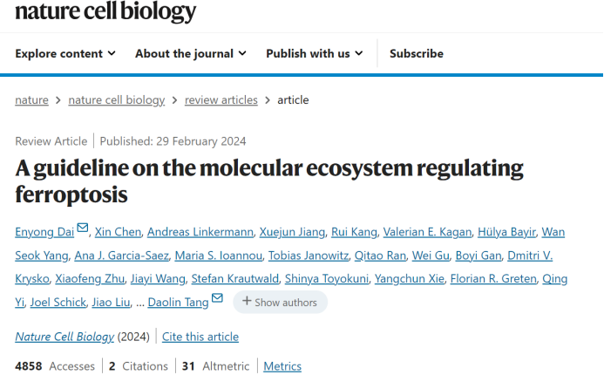Click the envelope icon beside Daolin Tang
Image resolution: width=604 pixels, height=382 pixels.
(x=217, y=297)
